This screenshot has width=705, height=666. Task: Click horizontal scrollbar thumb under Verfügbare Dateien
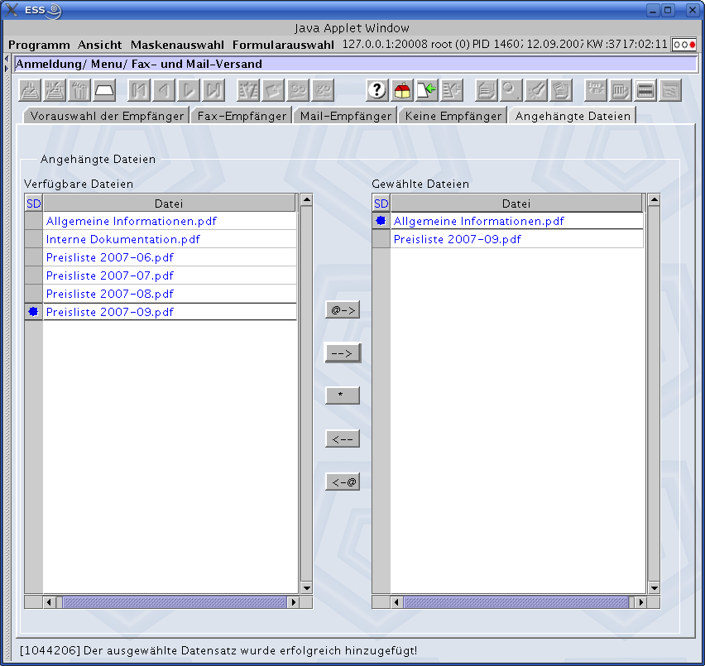click(175, 602)
